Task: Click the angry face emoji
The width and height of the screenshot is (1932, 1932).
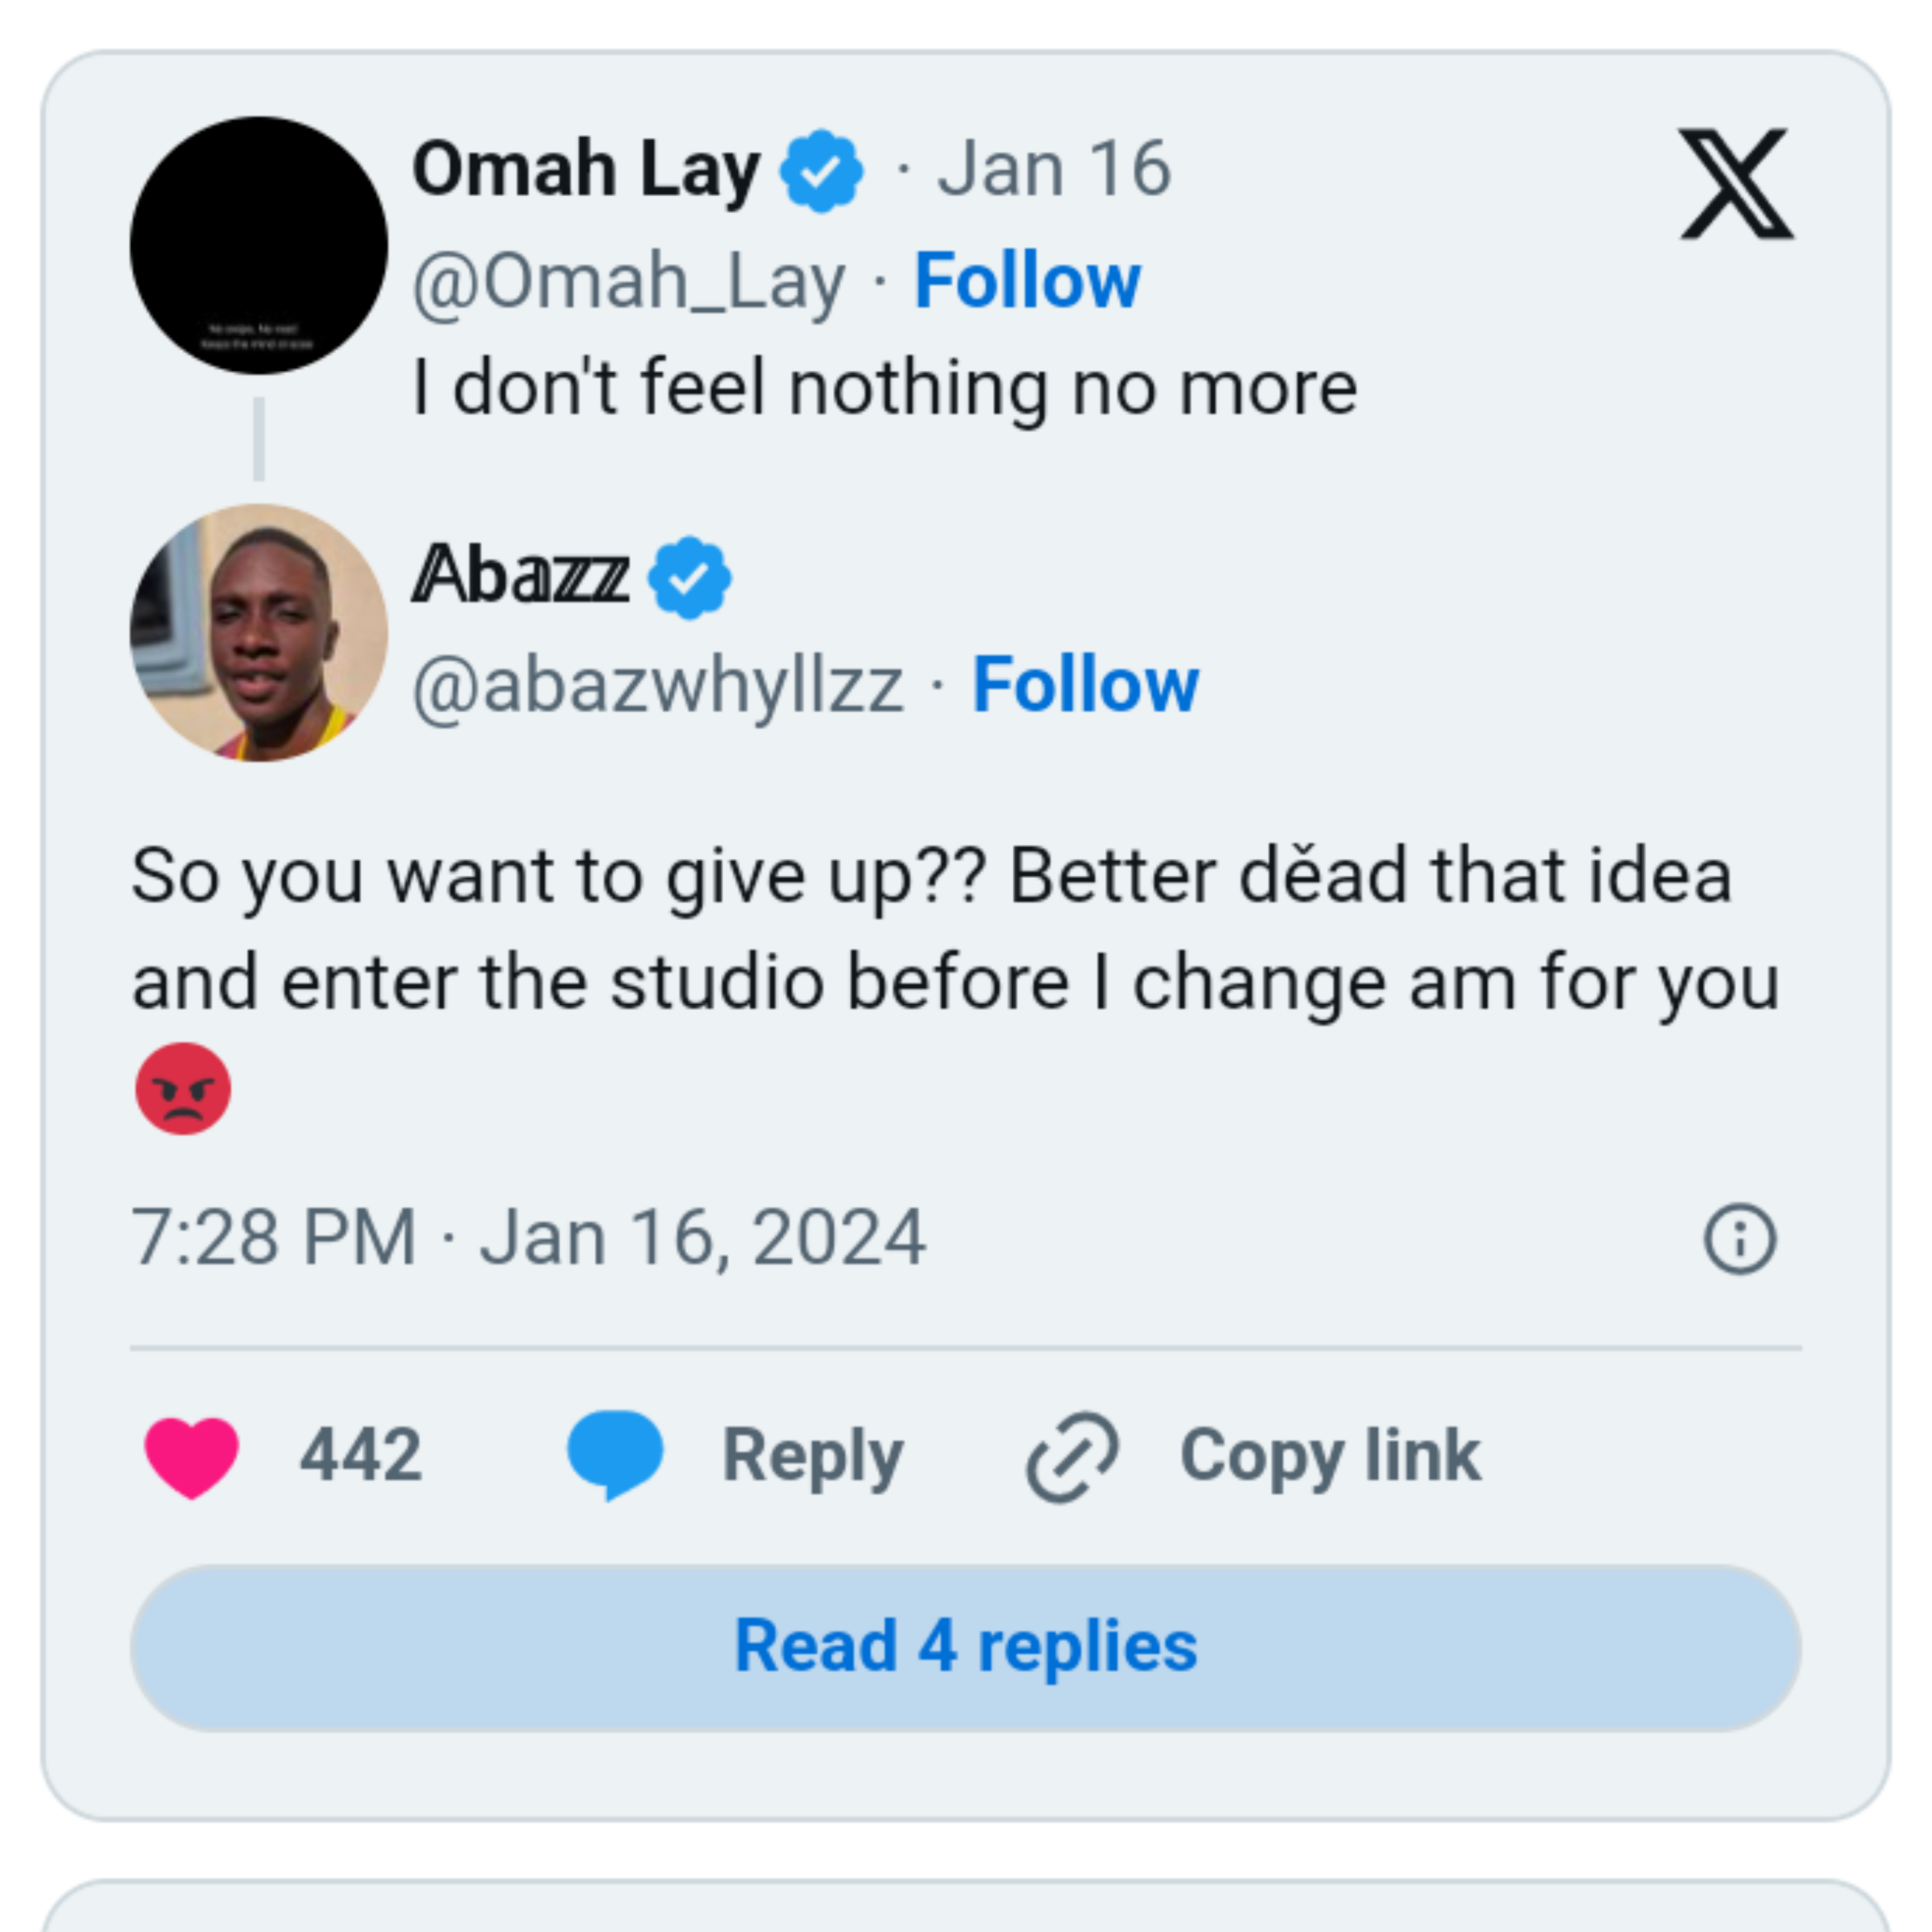Action: 183,1089
